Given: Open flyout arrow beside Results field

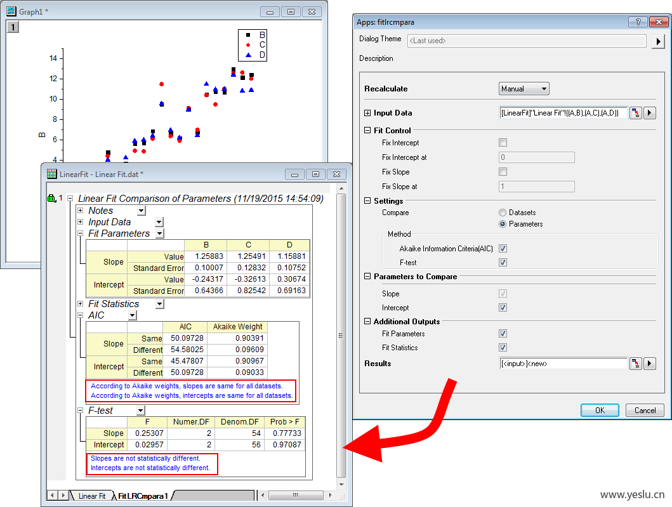Looking at the screenshot, I should pos(650,364).
